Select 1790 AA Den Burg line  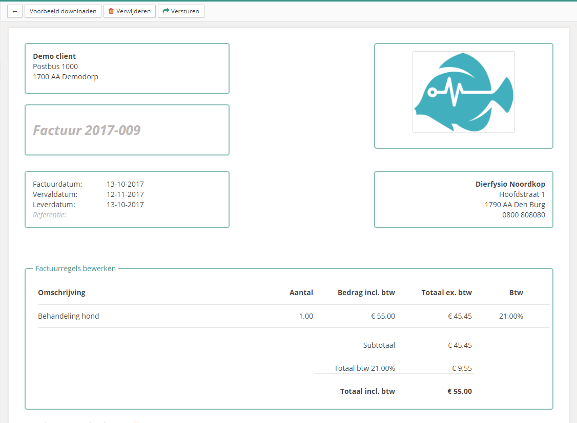click(515, 205)
